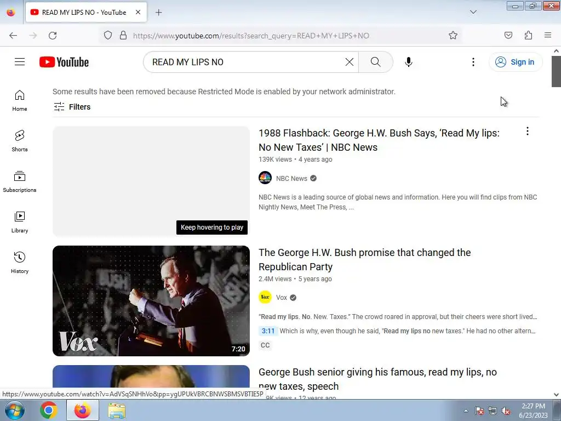Open the NBC News video thumbnail

pos(151,181)
